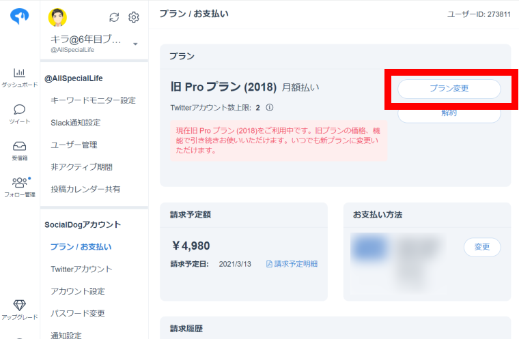
Task: Click the SocialDog logo icon
Action: (19, 18)
